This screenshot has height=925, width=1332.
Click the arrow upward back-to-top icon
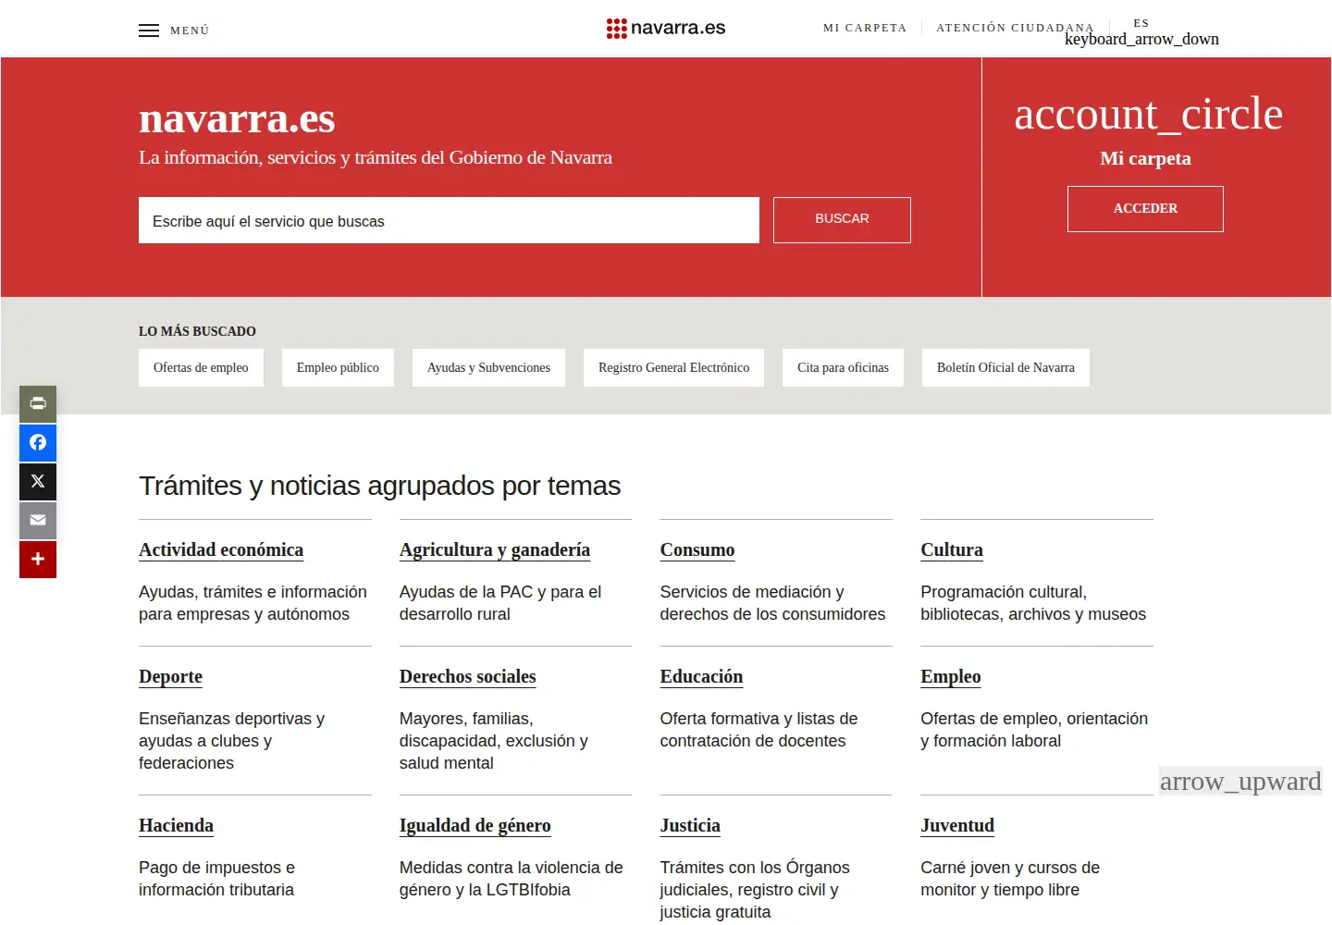point(1240,781)
